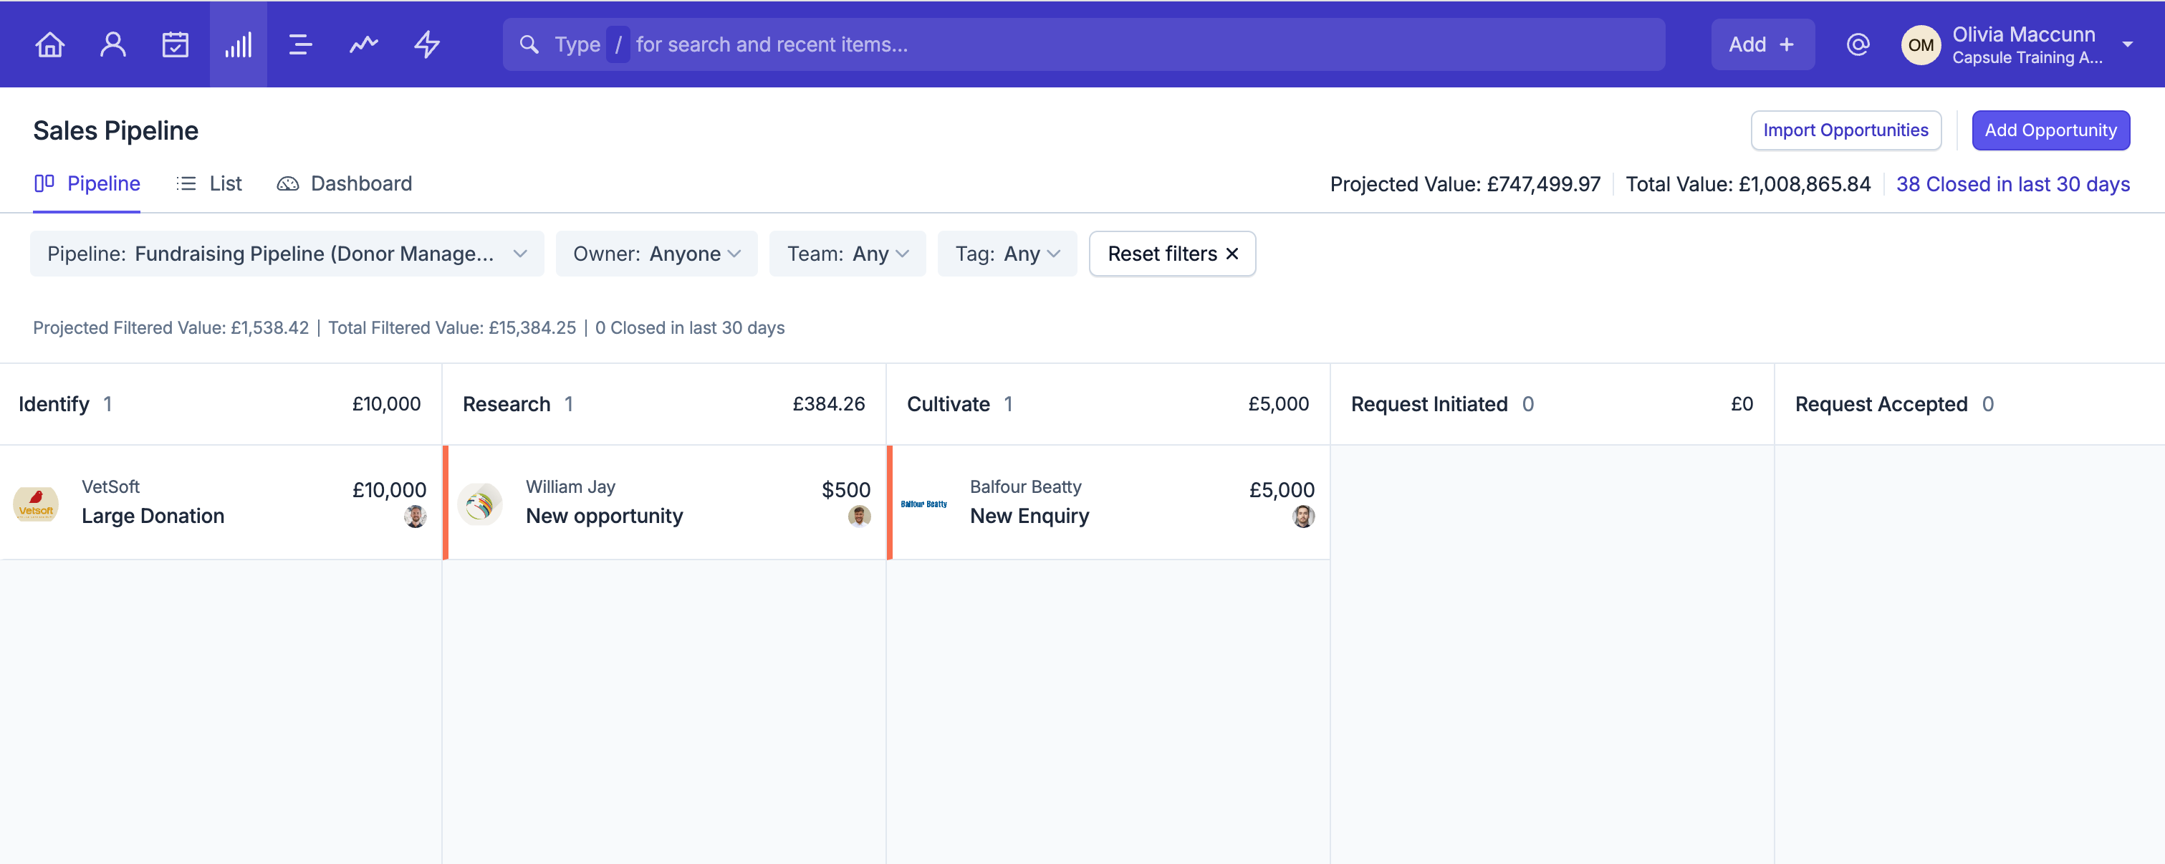Click the VetSoft logo thumbnail
Image resolution: width=2165 pixels, height=864 pixels.
coord(35,504)
